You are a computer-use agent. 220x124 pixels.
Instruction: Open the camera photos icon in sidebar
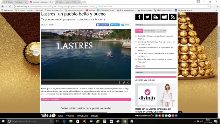[x=156, y=17]
